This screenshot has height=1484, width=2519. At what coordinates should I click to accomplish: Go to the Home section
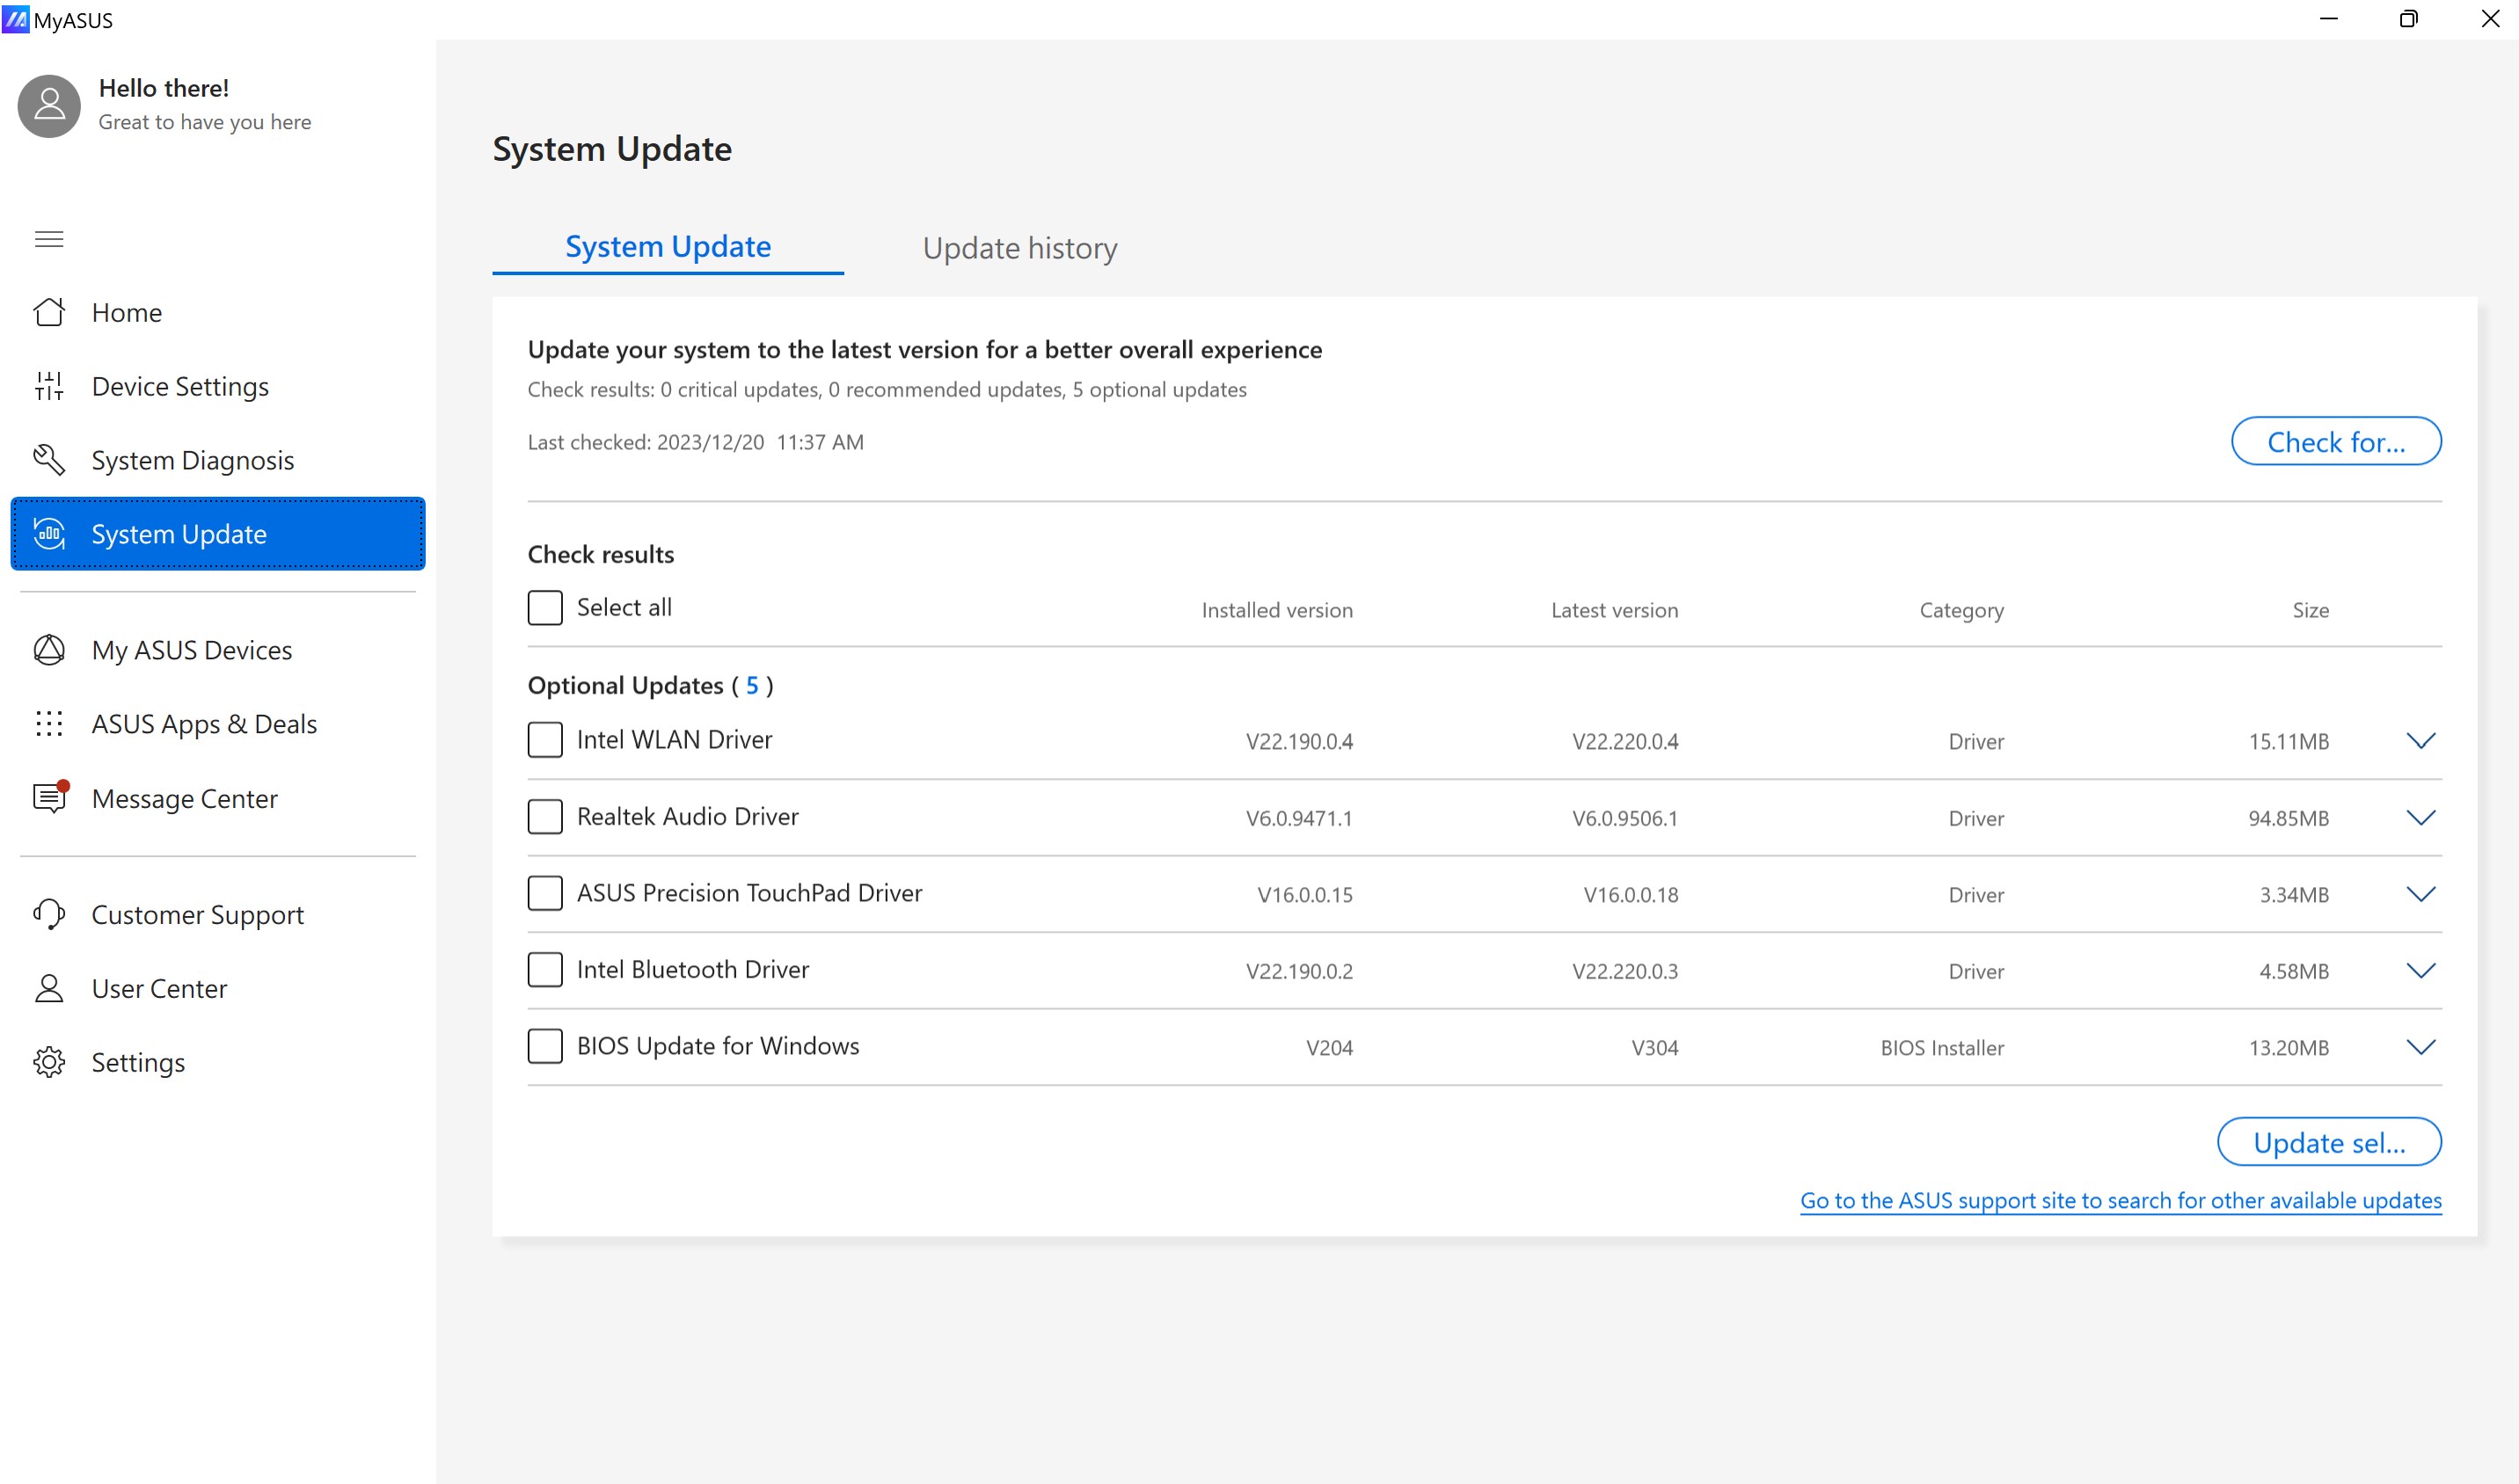click(x=126, y=311)
